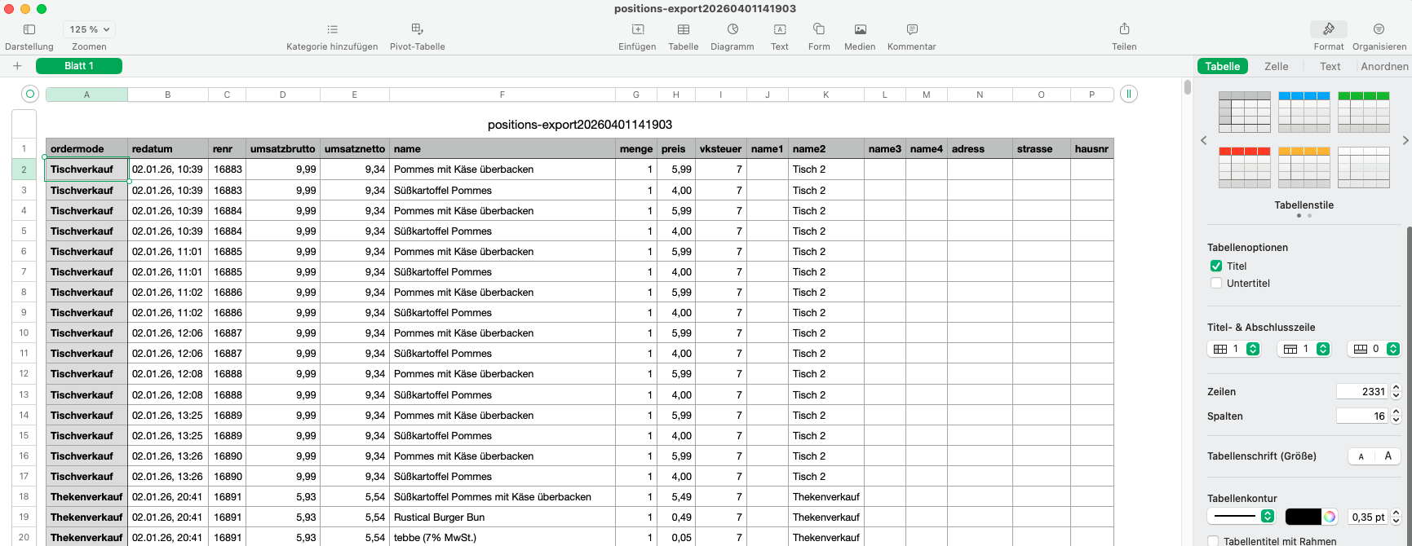Screen dimensions: 1412x546
Task: Uncheck the Titel checkbox
Action: 1216,266
